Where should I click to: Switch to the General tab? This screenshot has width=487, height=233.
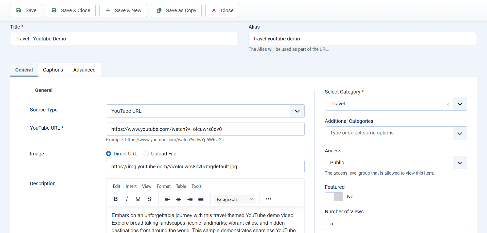24,70
